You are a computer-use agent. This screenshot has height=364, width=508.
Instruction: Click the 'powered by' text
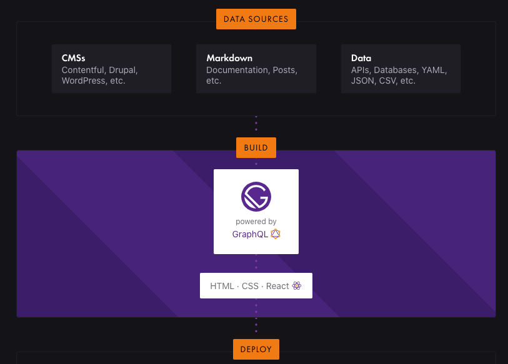pos(256,222)
